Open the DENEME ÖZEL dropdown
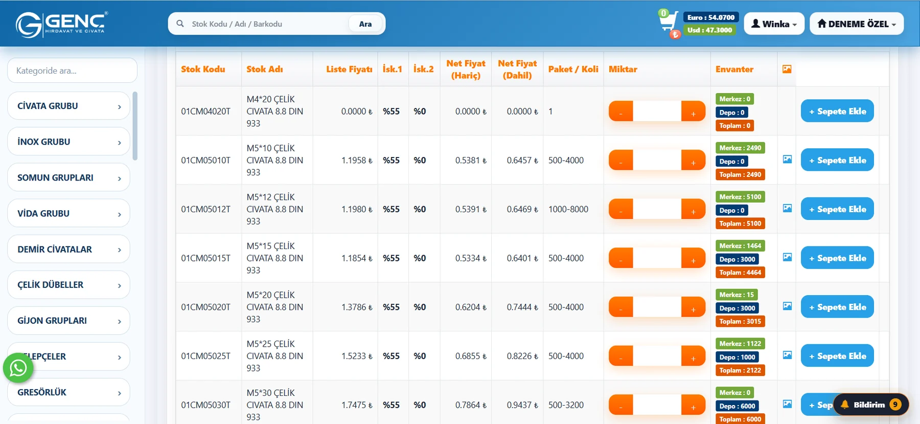The image size is (920, 424). pos(857,24)
